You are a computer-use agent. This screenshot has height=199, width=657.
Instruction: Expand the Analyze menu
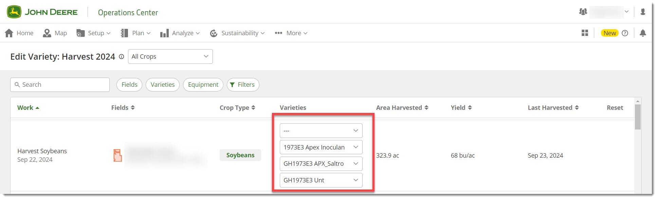click(180, 33)
